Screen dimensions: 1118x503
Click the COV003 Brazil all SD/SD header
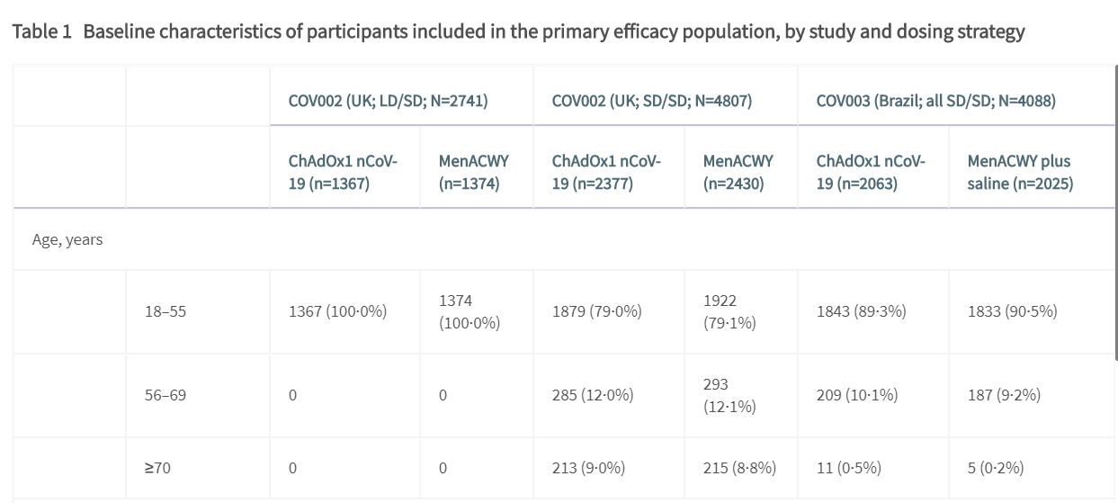[x=935, y=100]
